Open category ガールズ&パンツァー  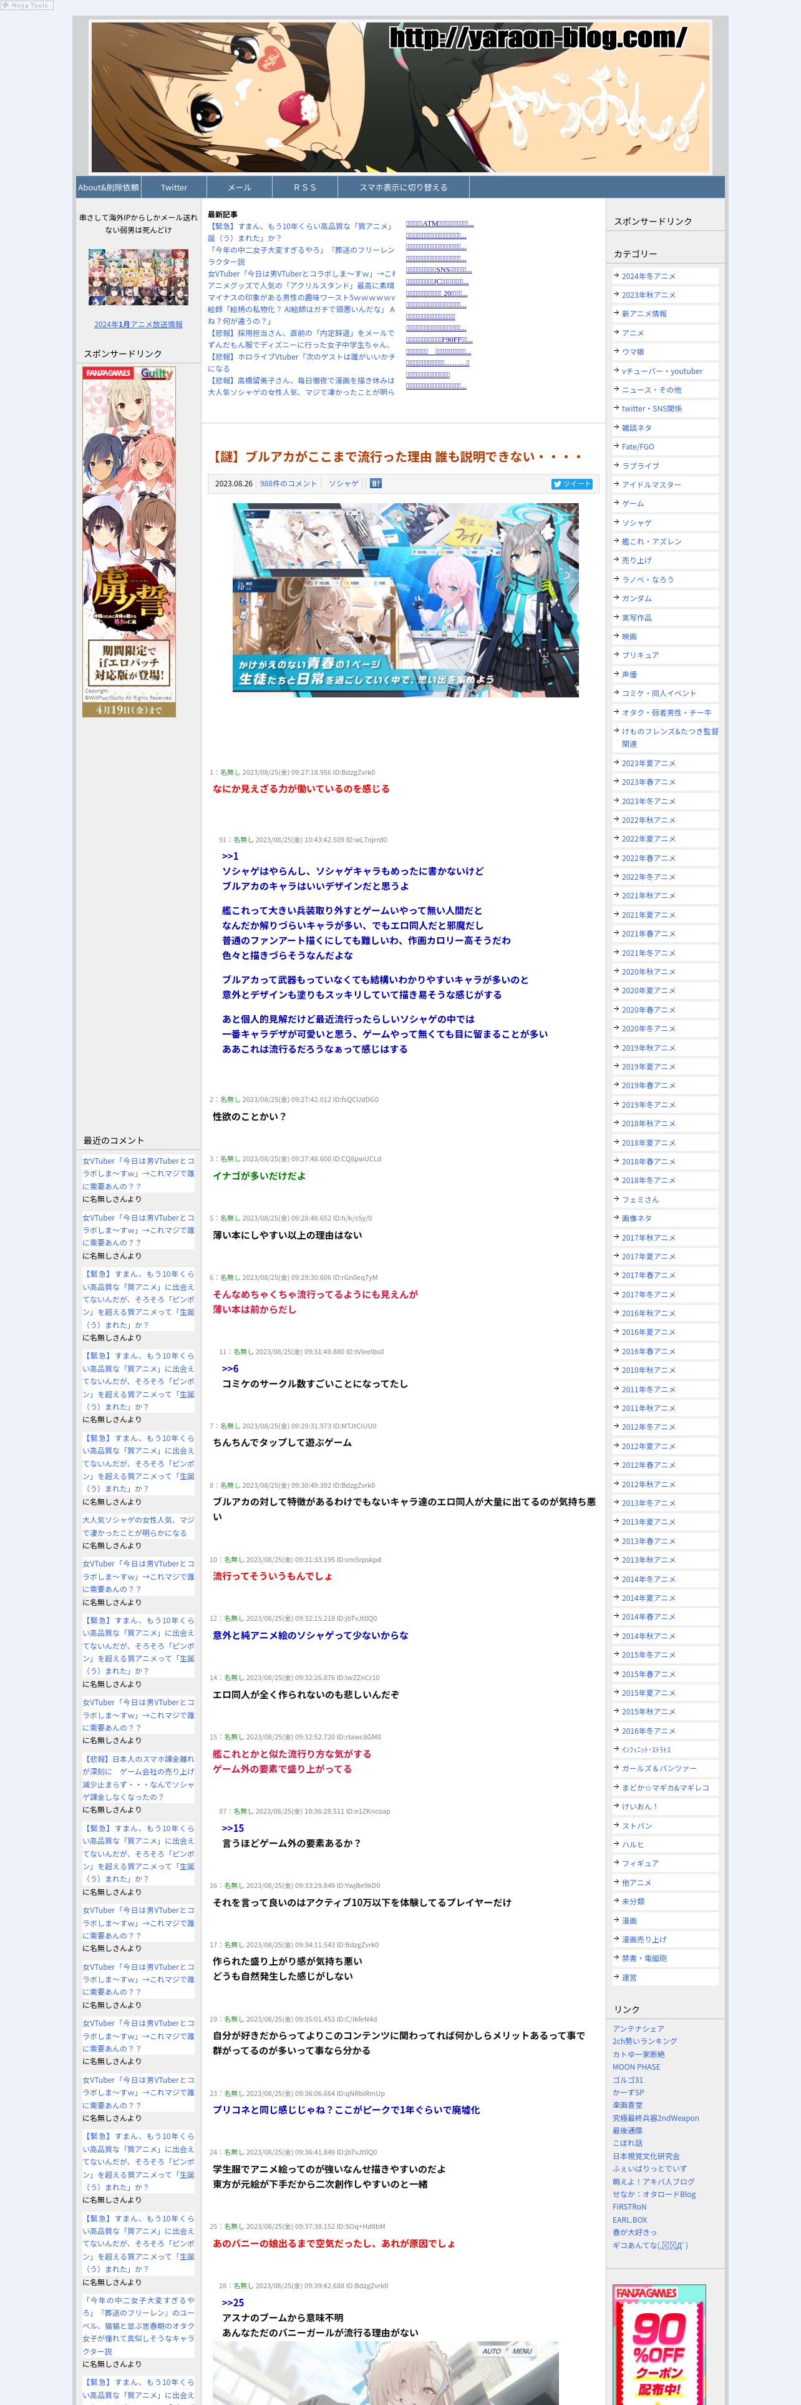click(659, 1769)
